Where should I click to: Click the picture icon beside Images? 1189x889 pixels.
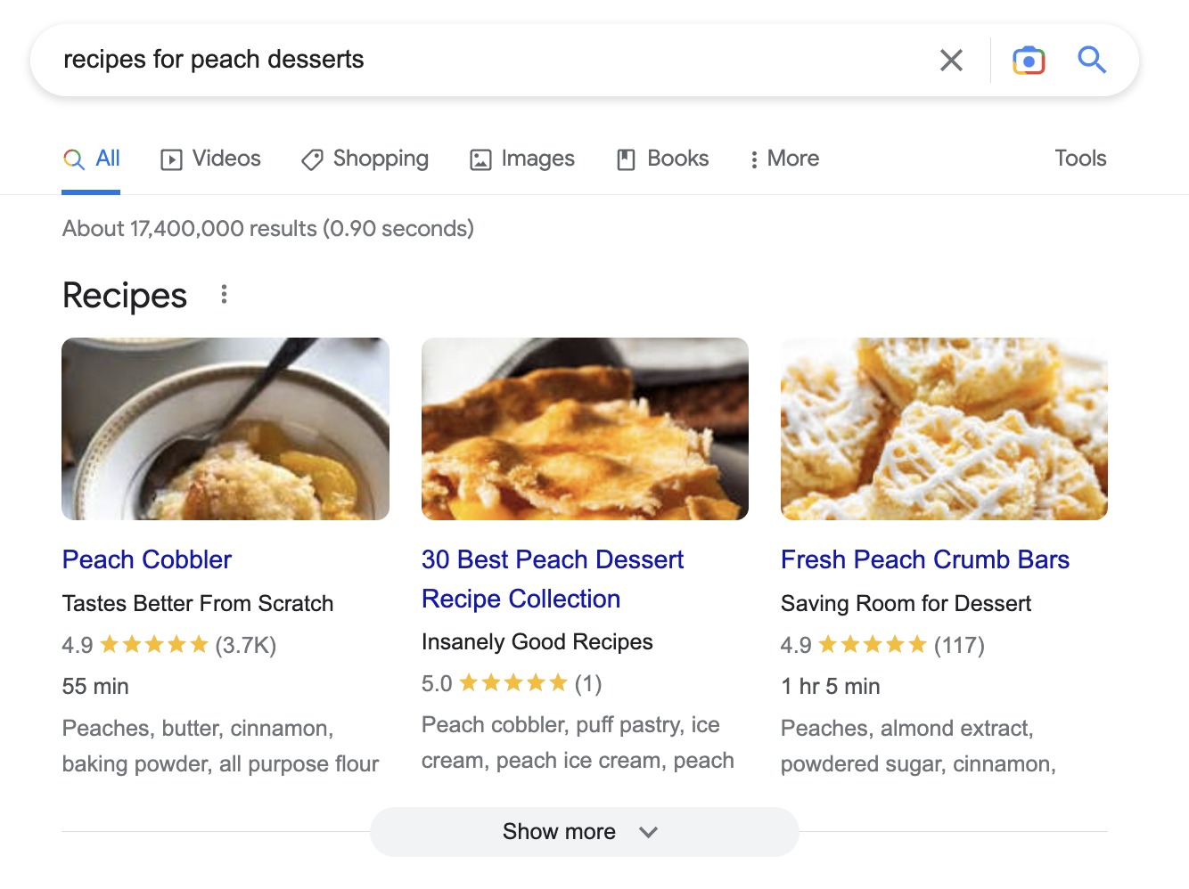[x=480, y=159]
